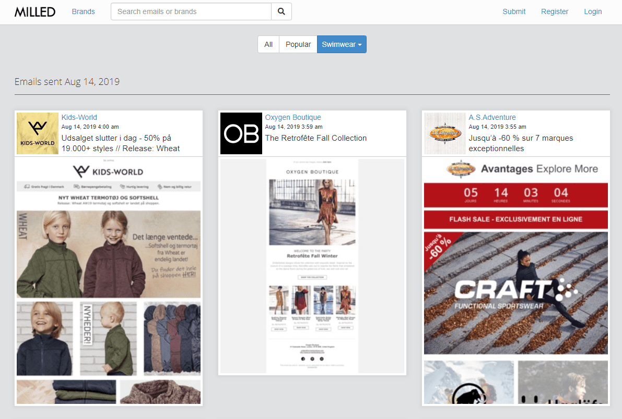Viewport: 622px width, 419px height.
Task: Open the Brands page
Action: pos(84,11)
